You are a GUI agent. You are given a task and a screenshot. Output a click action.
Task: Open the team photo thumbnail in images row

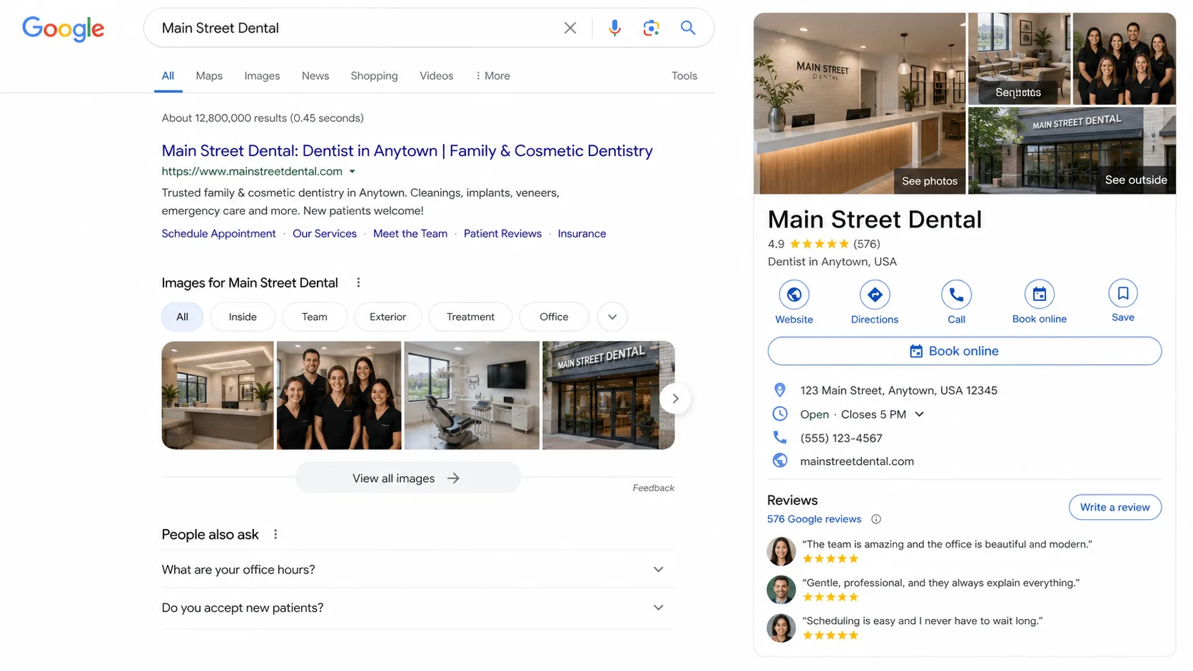[x=339, y=395]
